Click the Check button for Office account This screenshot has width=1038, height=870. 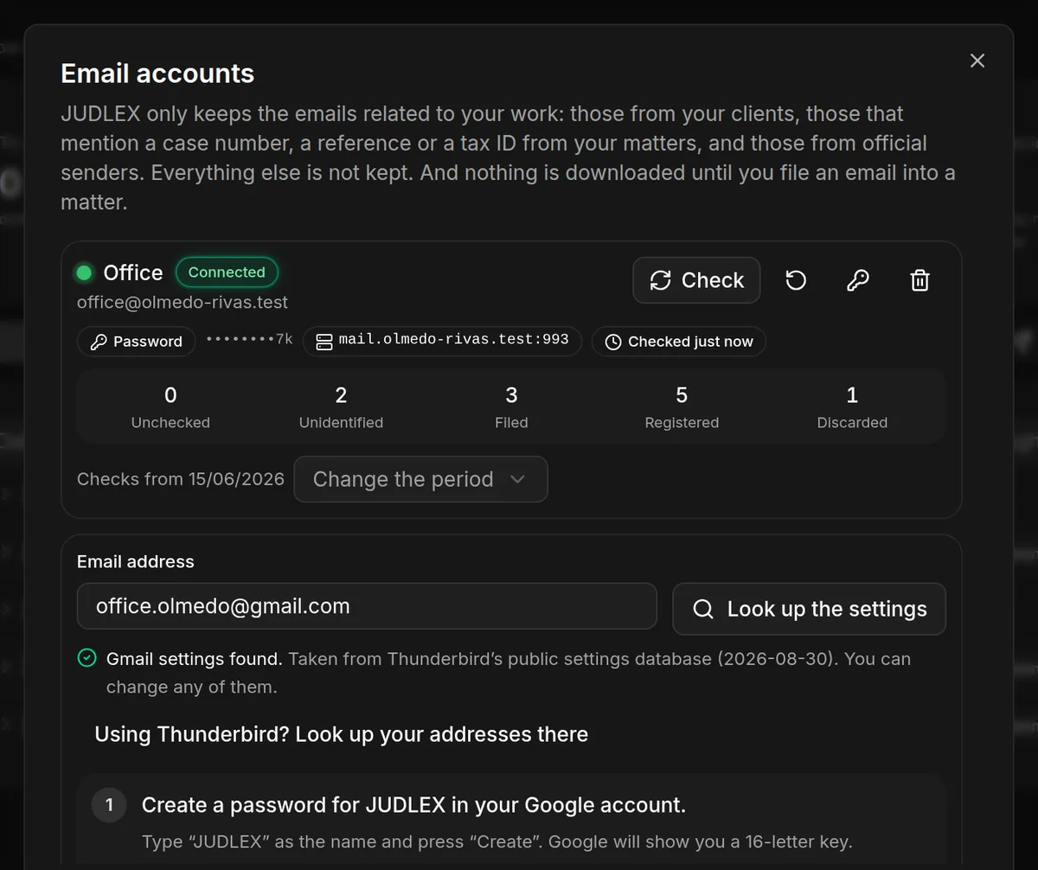point(696,280)
